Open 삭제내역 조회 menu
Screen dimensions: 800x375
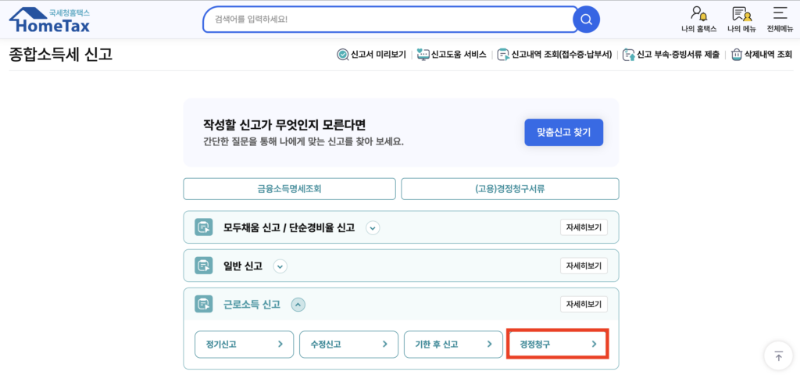click(x=761, y=55)
